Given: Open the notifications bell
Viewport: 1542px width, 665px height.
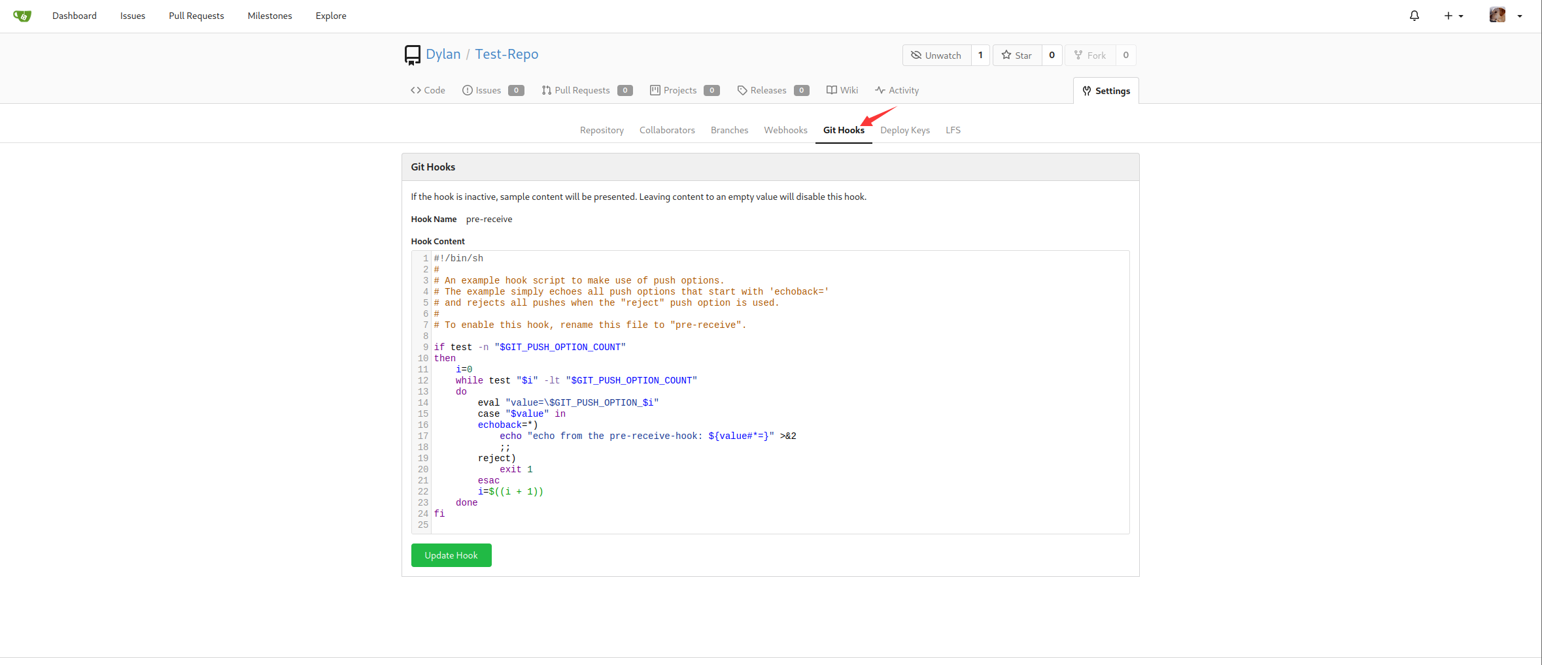Looking at the screenshot, I should [1414, 16].
